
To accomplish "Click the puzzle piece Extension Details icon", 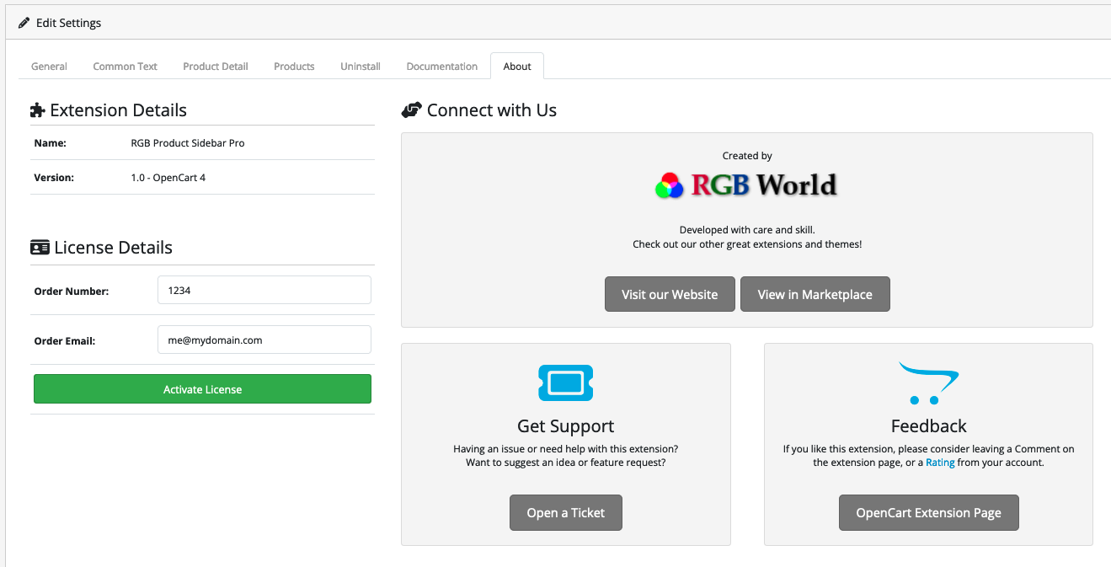I will [x=38, y=110].
